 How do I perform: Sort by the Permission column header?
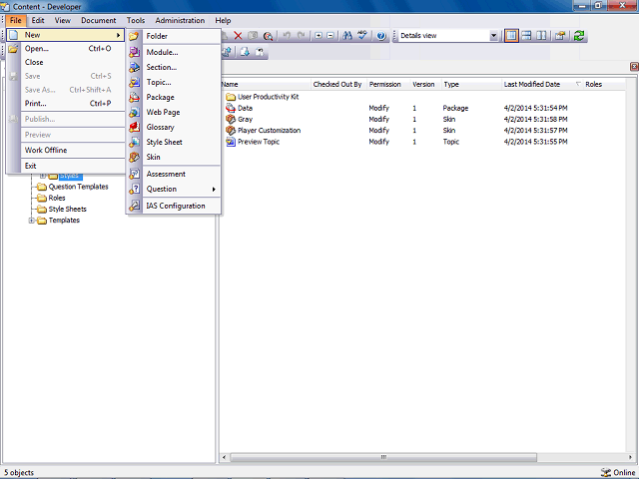(388, 84)
